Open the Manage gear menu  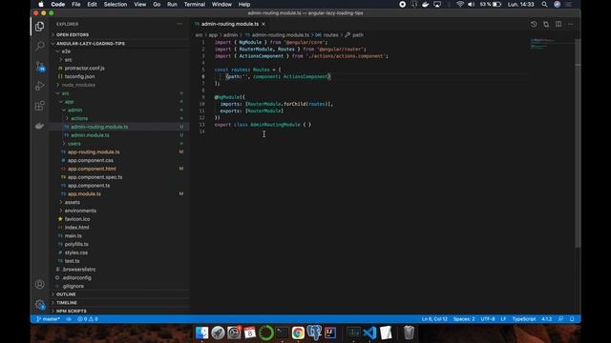[x=40, y=305]
